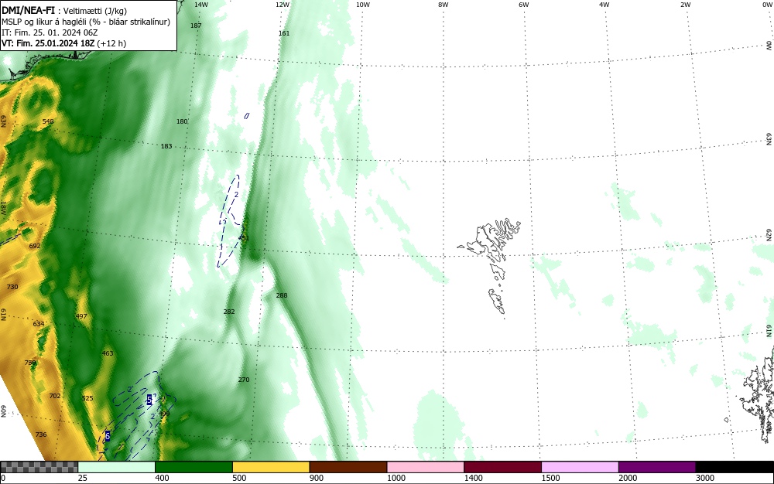Click the map value '702'

click(55, 395)
